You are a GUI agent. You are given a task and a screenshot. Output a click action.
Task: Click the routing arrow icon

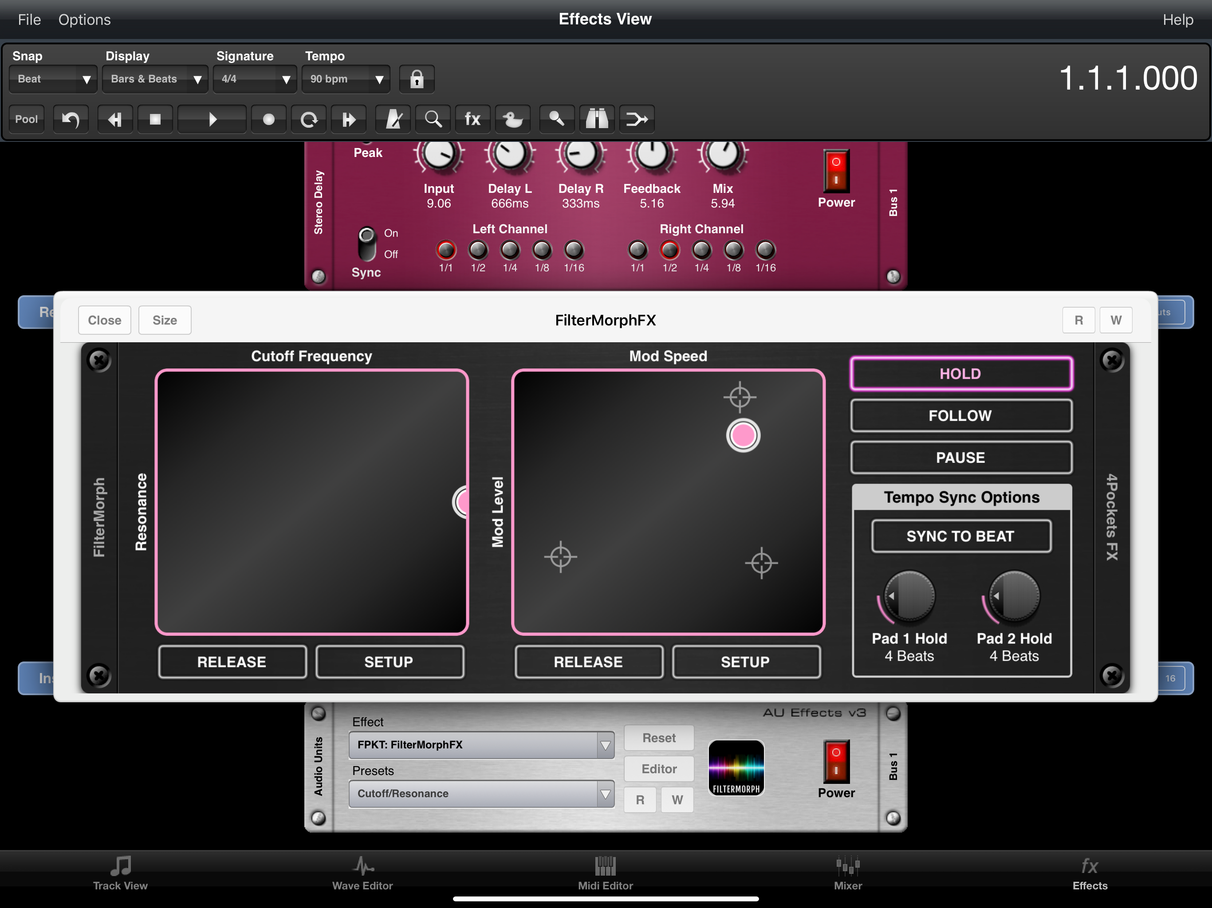pyautogui.click(x=637, y=119)
